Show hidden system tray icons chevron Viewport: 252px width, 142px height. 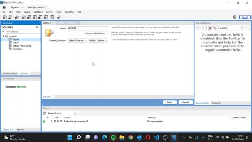(184, 137)
